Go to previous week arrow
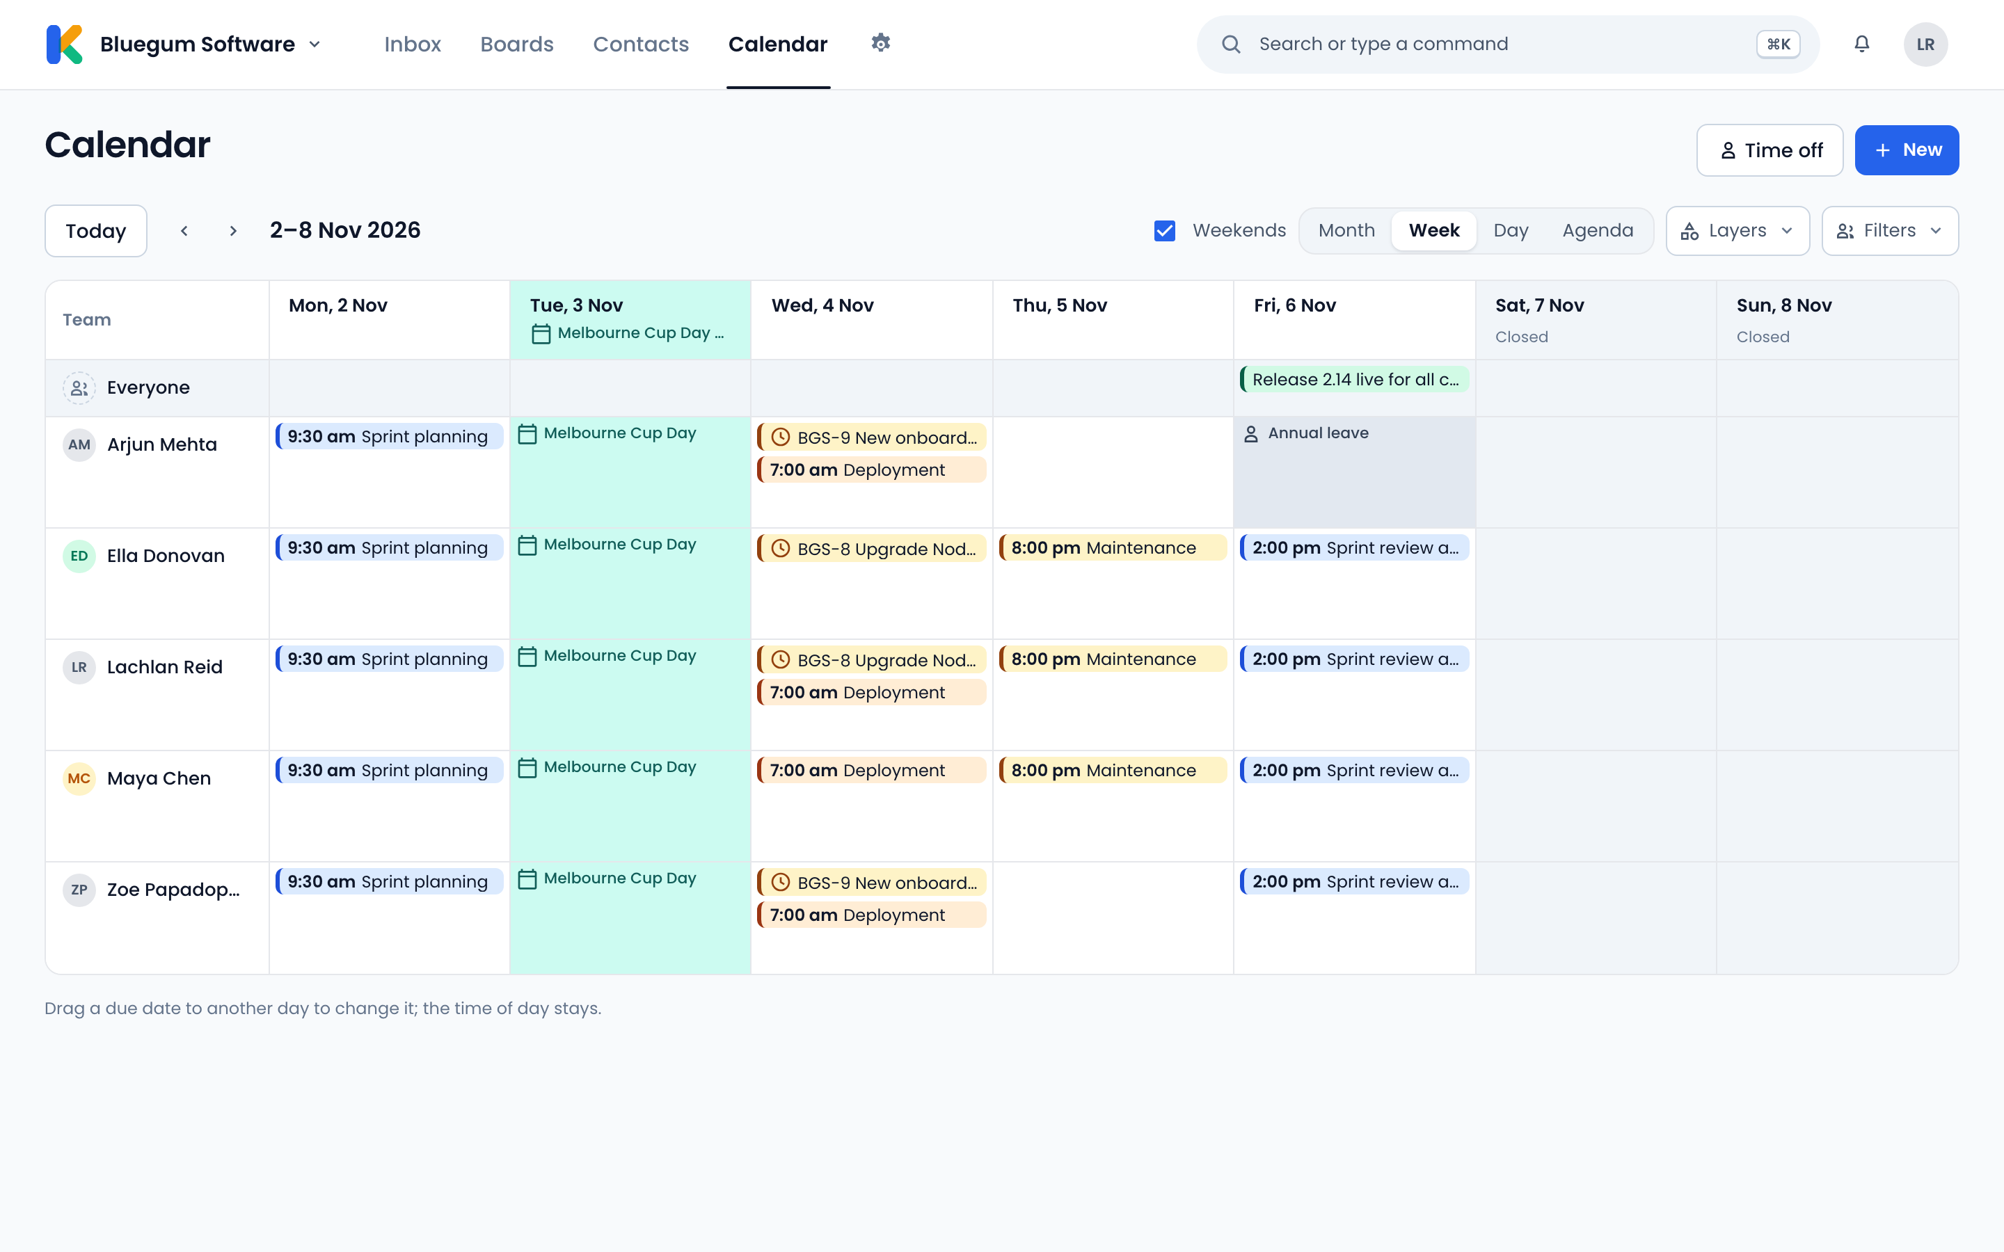The image size is (2004, 1252). point(184,231)
